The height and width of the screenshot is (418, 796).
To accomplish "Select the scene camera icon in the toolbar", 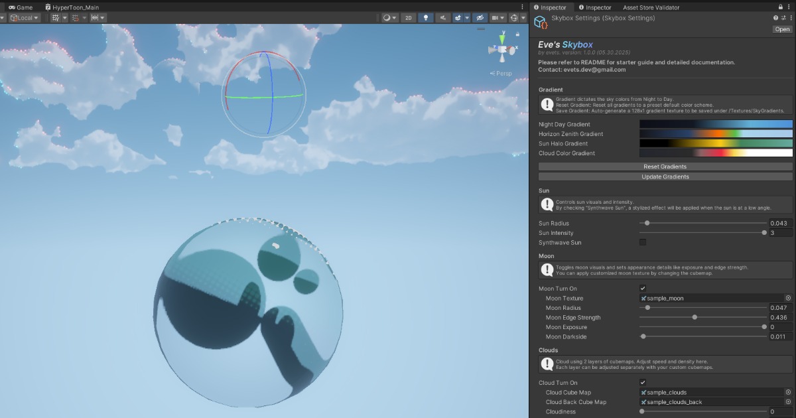I will click(x=495, y=18).
